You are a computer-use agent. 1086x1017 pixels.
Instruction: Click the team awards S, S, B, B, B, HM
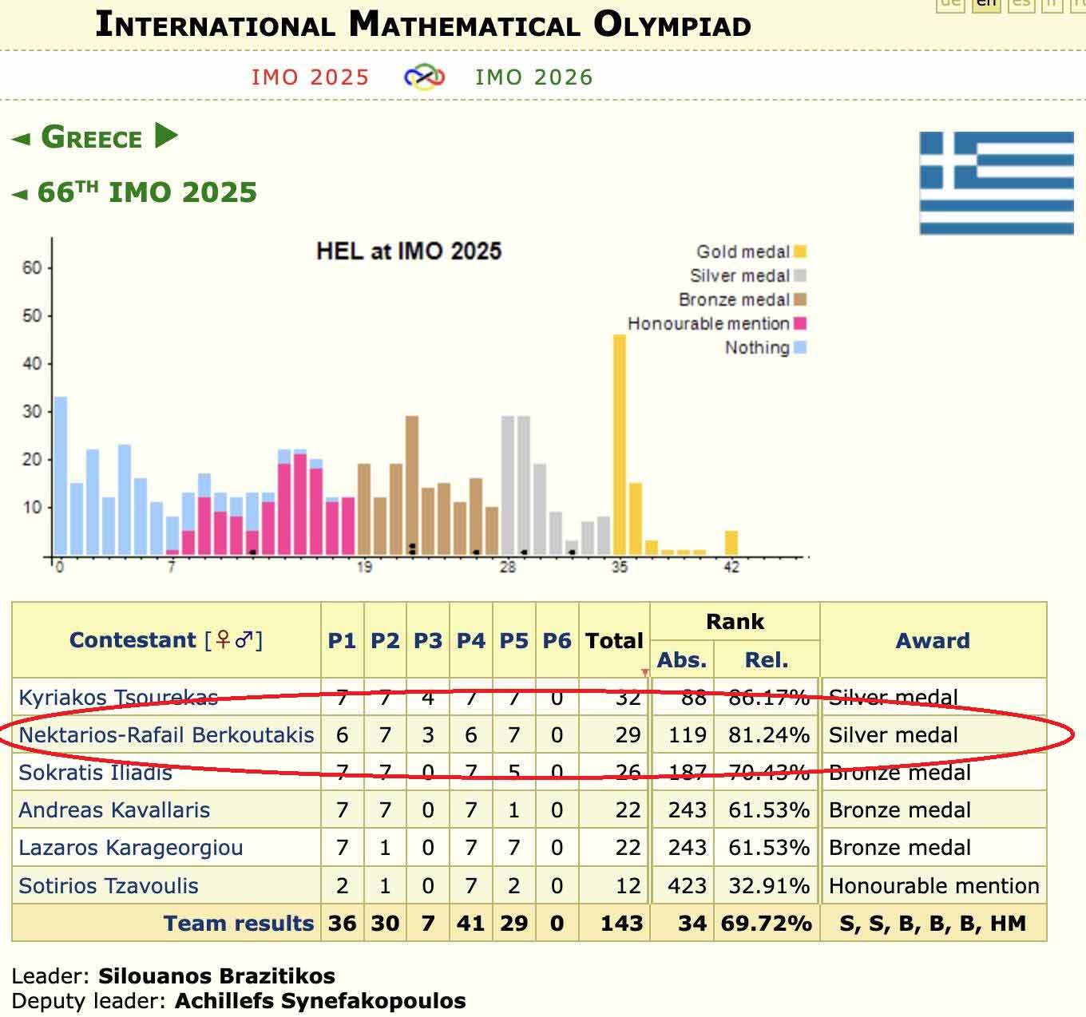(933, 923)
